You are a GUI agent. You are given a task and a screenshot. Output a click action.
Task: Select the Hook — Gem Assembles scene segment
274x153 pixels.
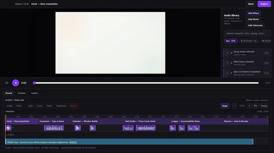point(22,121)
